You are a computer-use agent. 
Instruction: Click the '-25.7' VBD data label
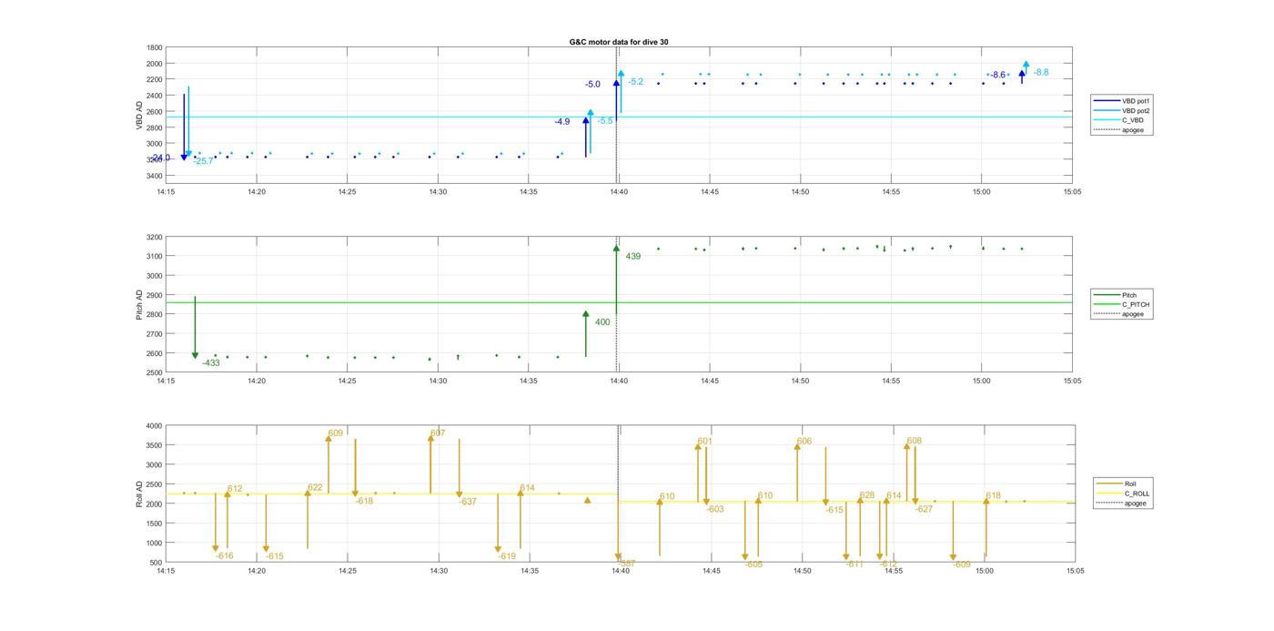pos(203,161)
